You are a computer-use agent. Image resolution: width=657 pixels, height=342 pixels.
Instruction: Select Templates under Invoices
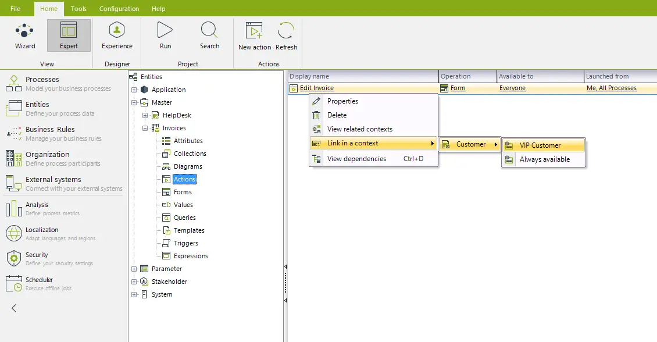(x=189, y=230)
